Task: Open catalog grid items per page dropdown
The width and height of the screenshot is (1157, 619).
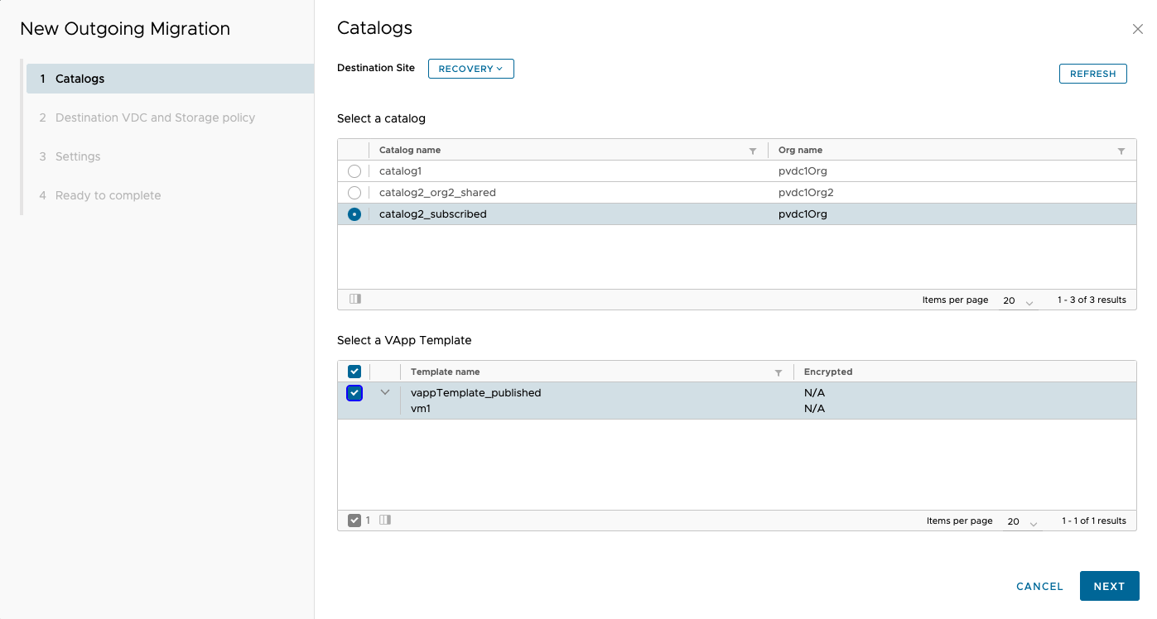Action: coord(1019,300)
